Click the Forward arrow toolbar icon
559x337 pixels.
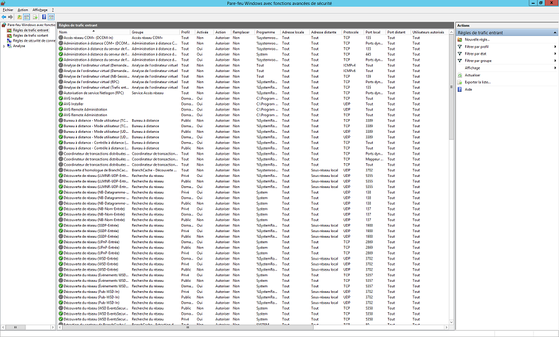(x=11, y=17)
